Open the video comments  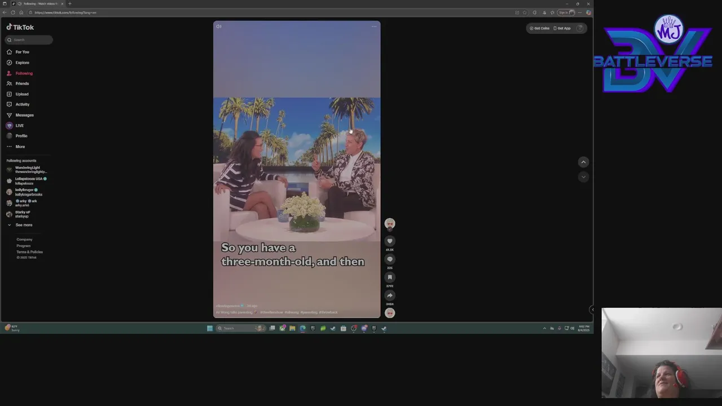point(390,259)
